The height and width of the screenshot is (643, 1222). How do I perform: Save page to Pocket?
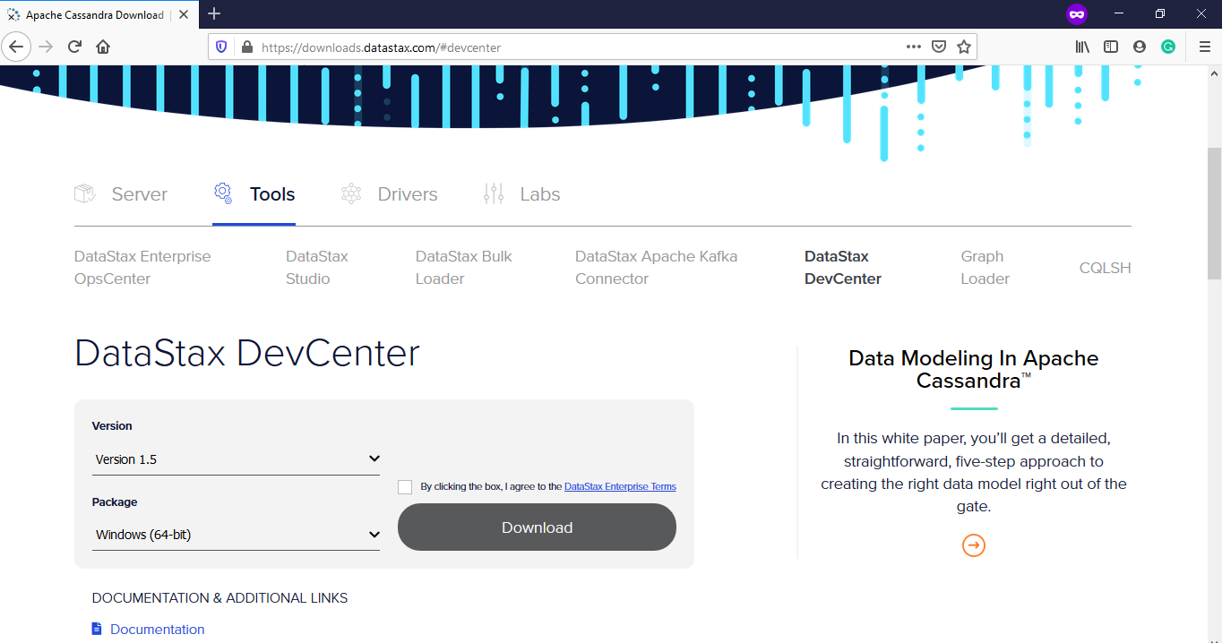coord(939,47)
